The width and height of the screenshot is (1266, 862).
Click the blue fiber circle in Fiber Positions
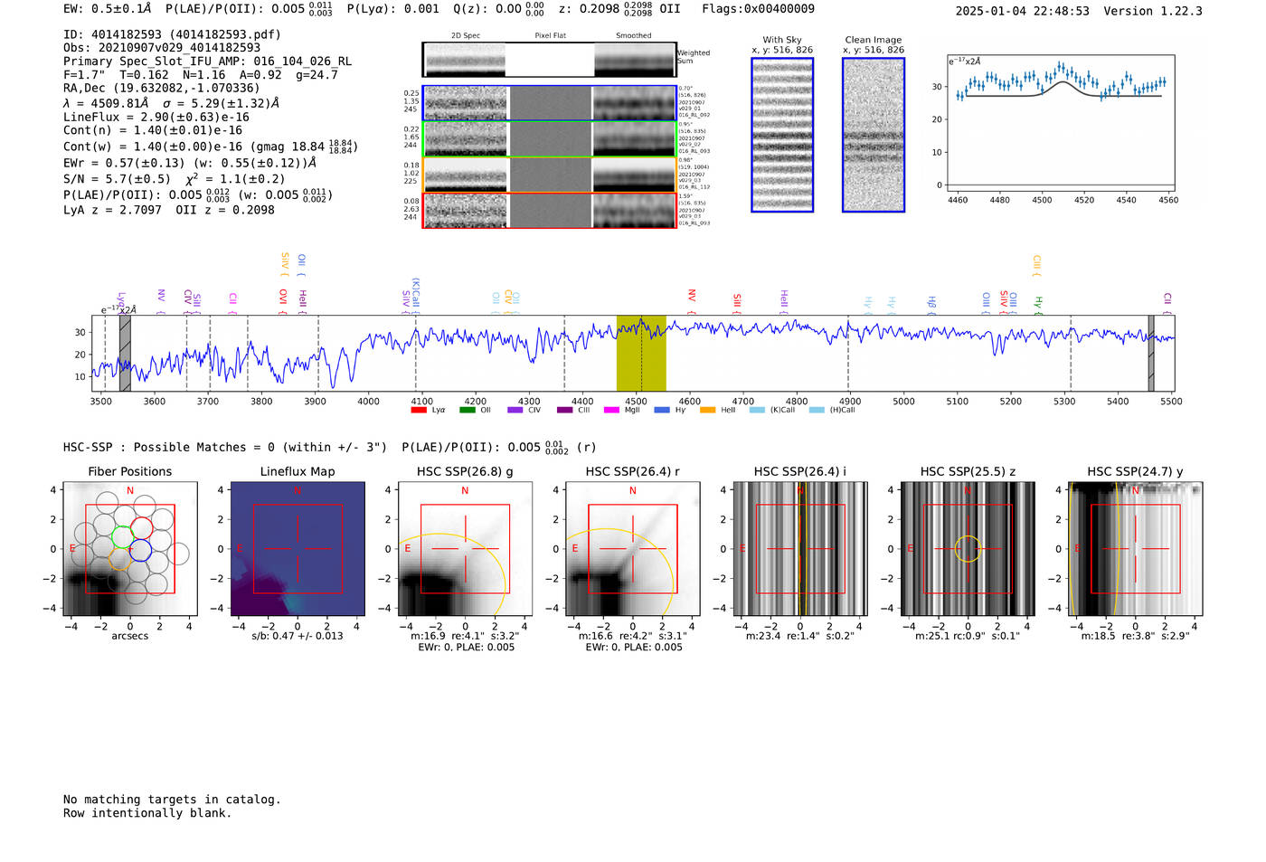(x=140, y=549)
